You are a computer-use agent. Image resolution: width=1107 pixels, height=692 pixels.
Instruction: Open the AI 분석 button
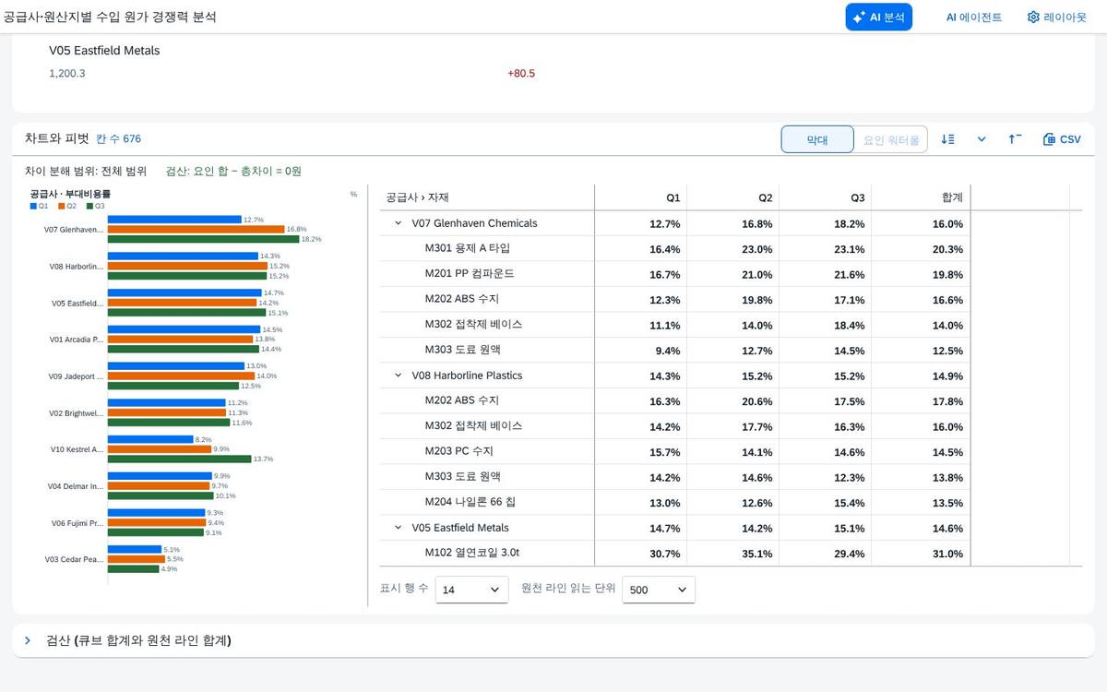click(878, 17)
